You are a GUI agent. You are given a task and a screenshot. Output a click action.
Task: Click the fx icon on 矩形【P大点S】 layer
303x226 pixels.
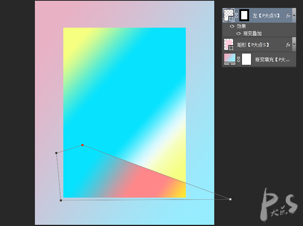coord(288,45)
